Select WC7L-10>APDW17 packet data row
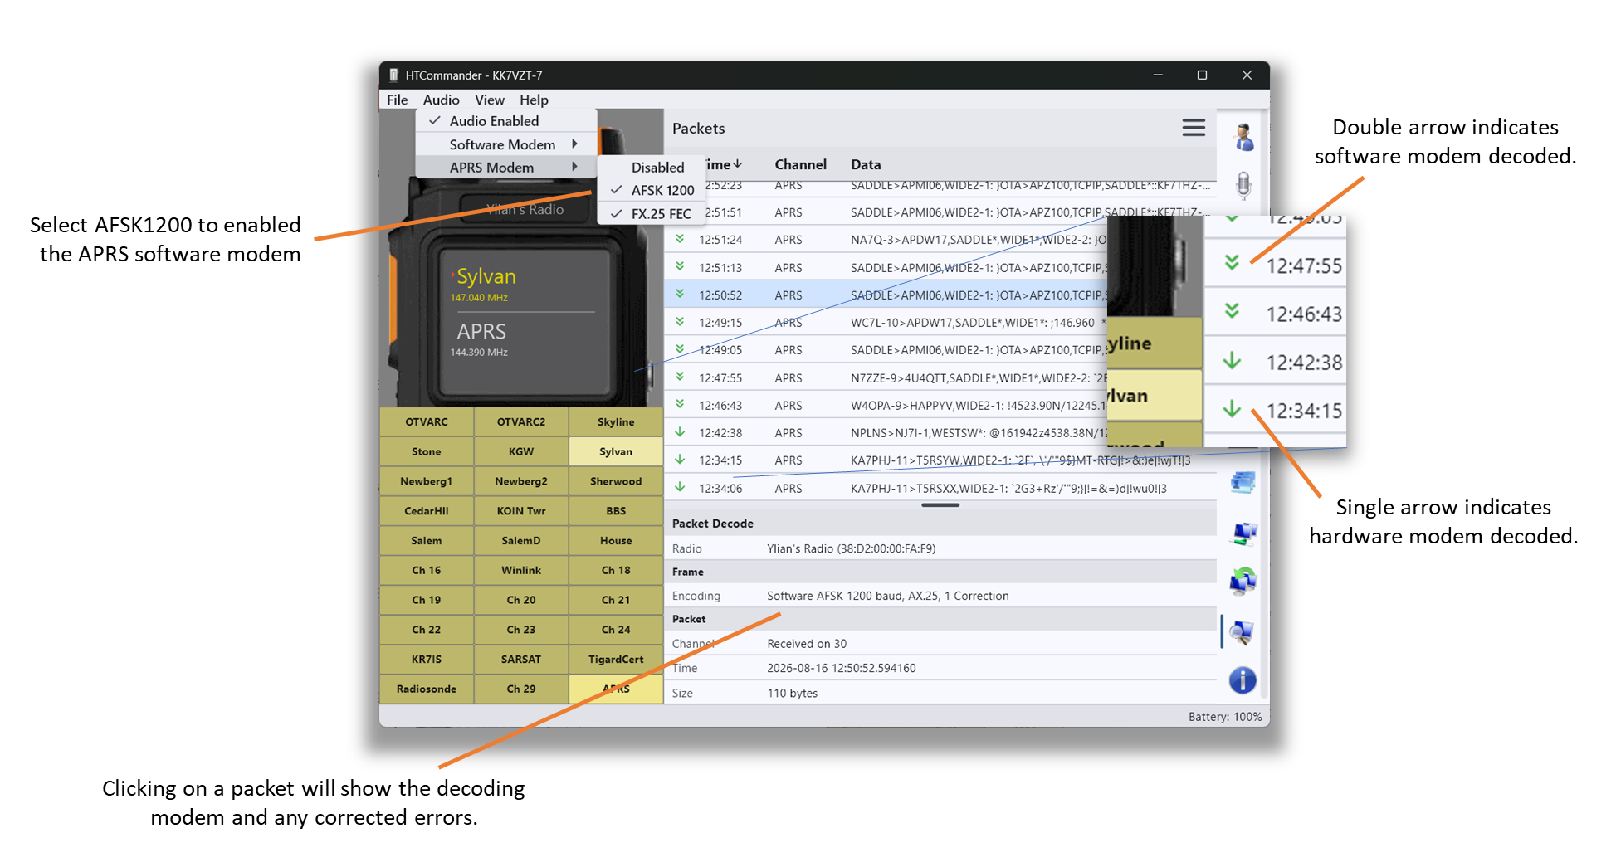The height and width of the screenshot is (867, 1616). coord(940,322)
